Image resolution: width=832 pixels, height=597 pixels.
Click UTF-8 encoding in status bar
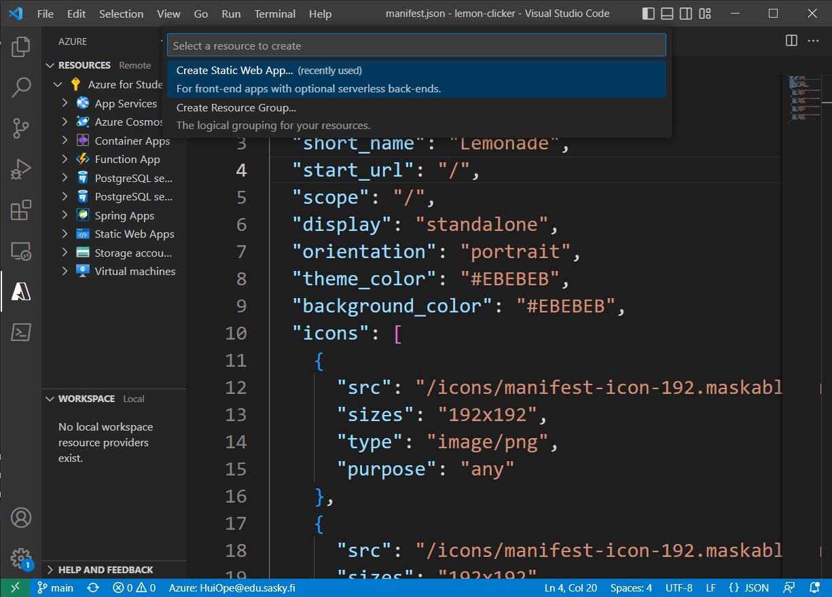point(679,588)
